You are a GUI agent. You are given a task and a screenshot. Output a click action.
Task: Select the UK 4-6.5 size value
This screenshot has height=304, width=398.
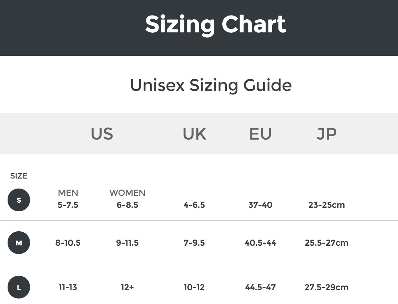click(194, 205)
